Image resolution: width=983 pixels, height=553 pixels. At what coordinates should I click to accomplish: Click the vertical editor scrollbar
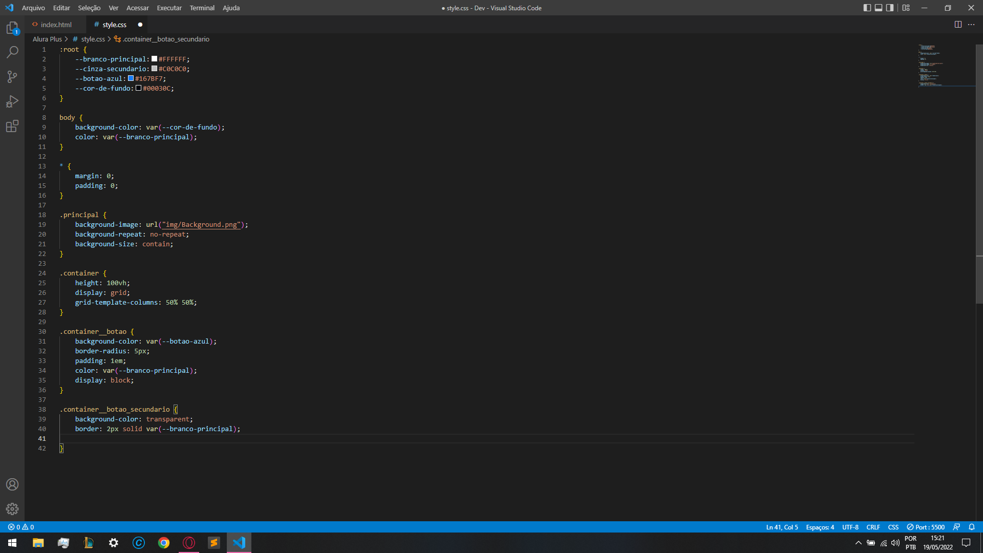979,174
